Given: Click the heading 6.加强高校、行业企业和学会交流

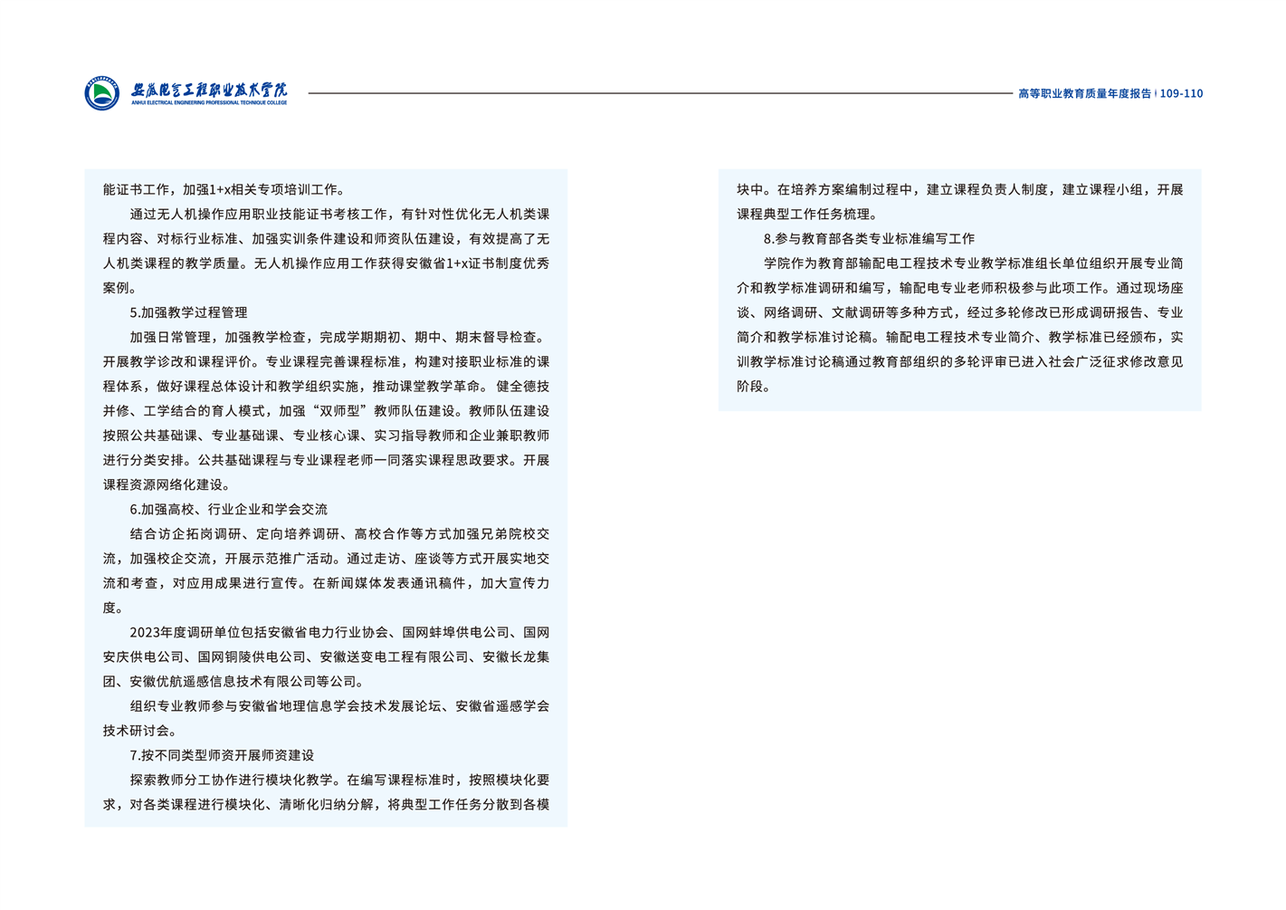Looking at the screenshot, I should (228, 509).
